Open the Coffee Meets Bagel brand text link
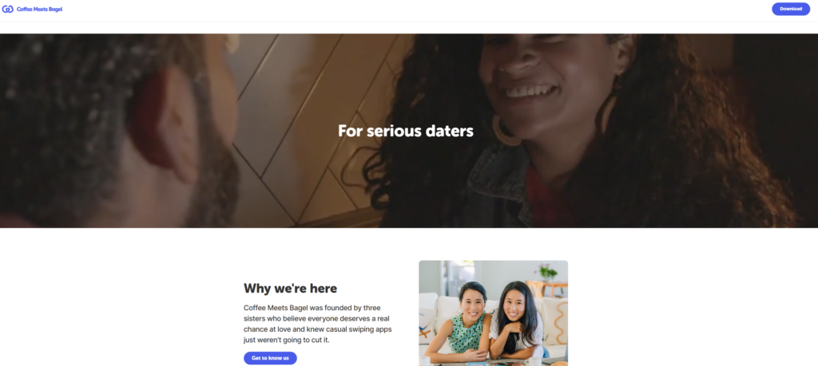 (x=40, y=9)
